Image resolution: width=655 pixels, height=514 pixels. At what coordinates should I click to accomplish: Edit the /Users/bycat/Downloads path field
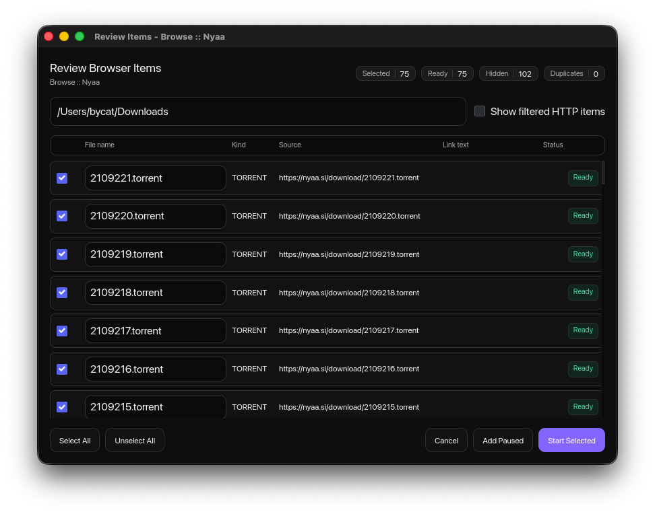pos(257,112)
